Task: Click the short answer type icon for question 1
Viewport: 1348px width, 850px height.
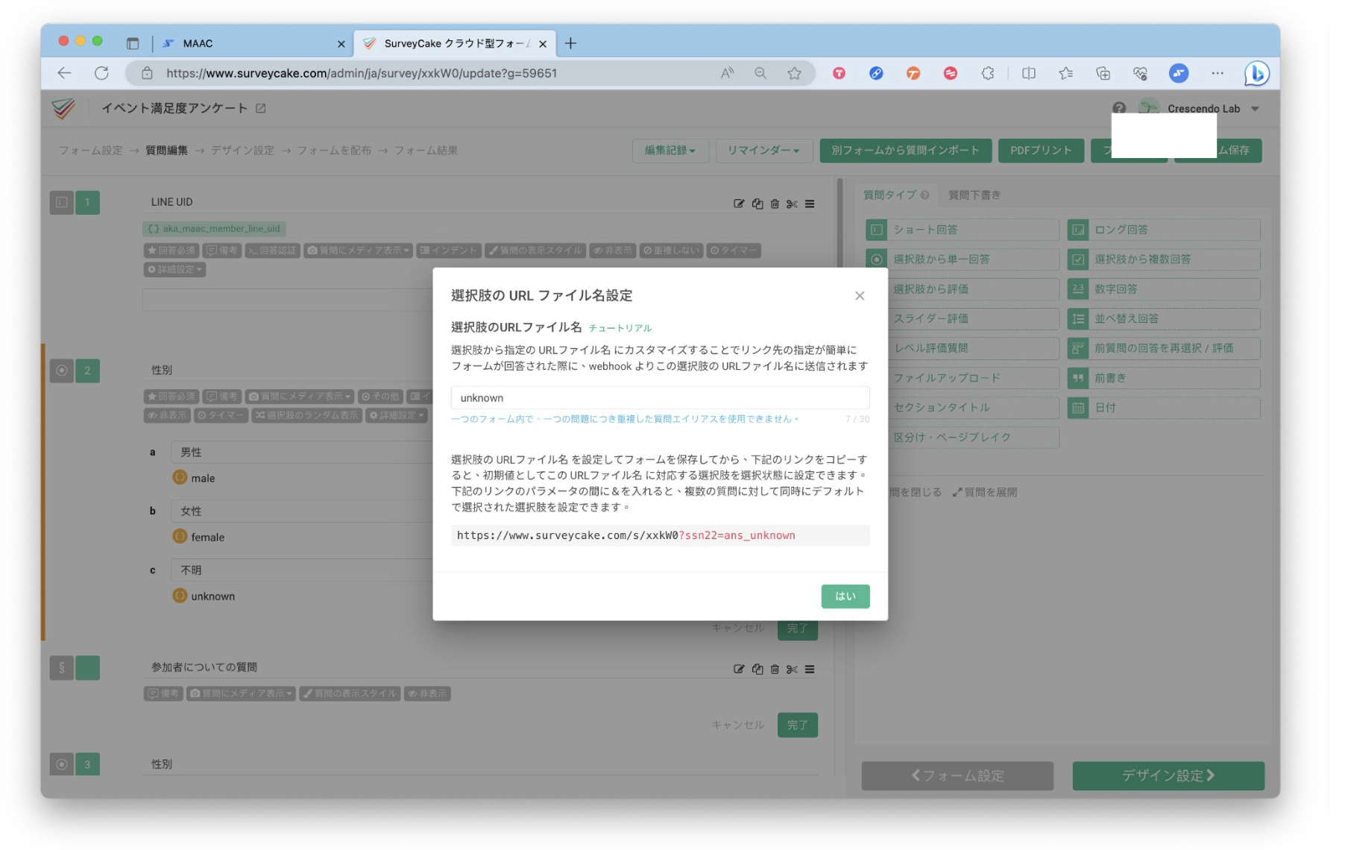Action: pyautogui.click(x=62, y=202)
